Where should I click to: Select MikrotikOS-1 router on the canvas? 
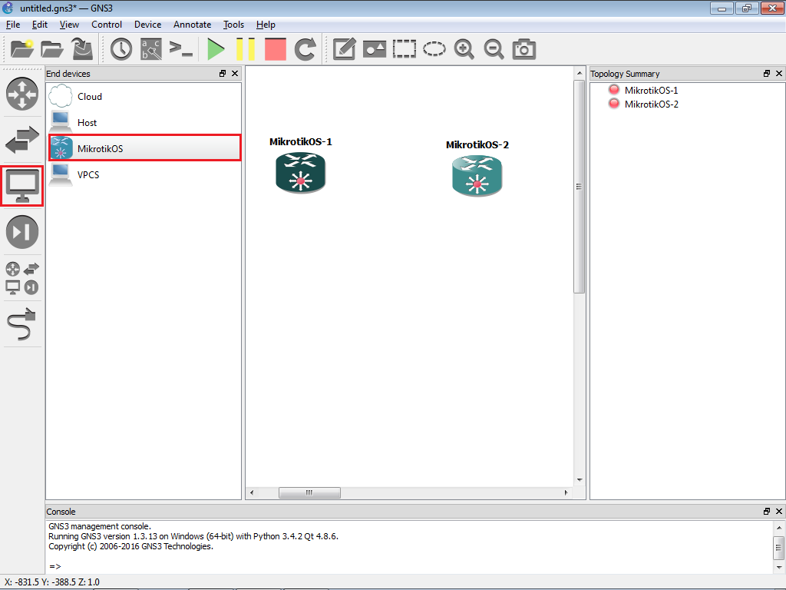click(301, 173)
